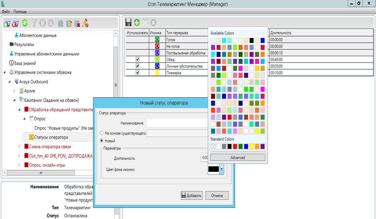
Task: Click the grey stop campaign icon
Action: pyautogui.click(x=51, y=23)
